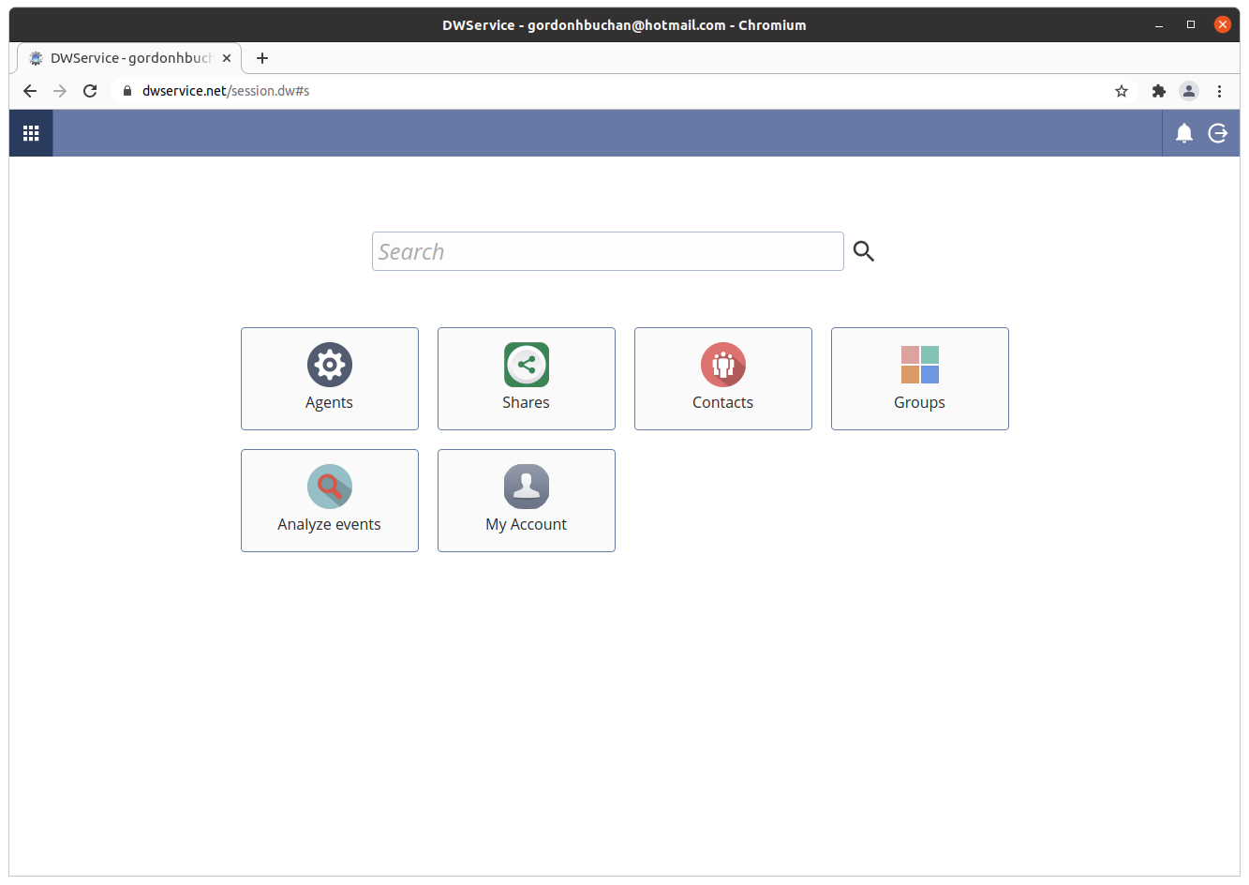Click the apps grid menu icon

(31, 133)
